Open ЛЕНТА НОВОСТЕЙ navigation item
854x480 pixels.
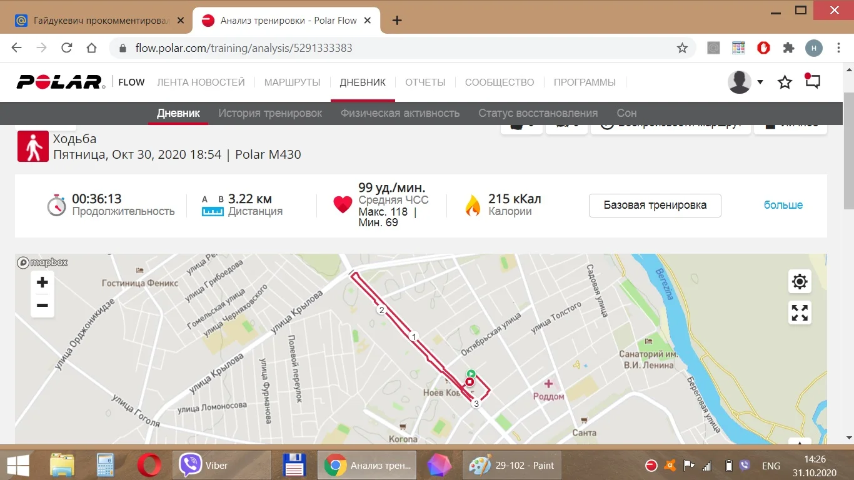click(x=201, y=82)
